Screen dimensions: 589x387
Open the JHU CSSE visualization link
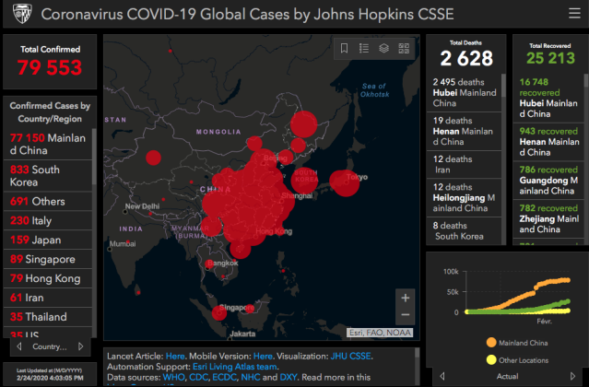(x=350, y=356)
